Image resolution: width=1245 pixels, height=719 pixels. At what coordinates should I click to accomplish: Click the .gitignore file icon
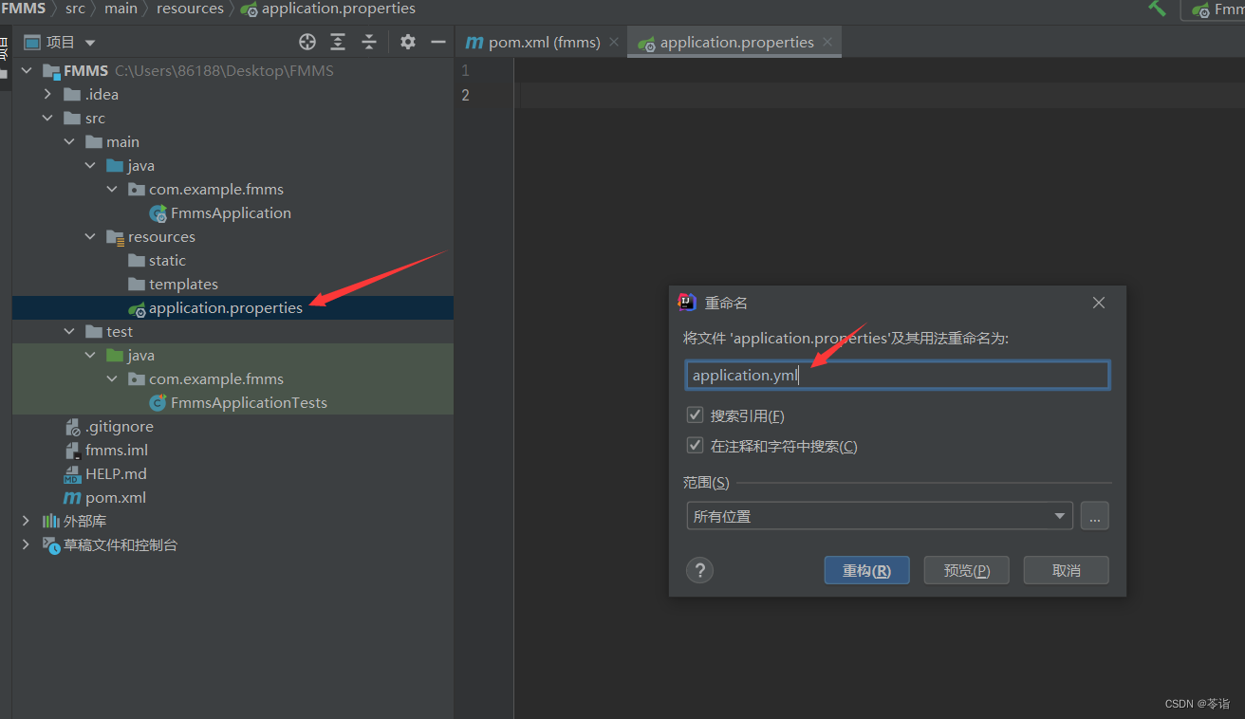[72, 427]
